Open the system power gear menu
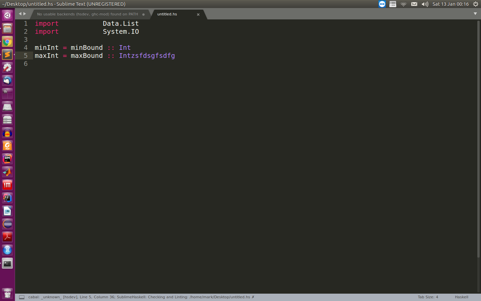Viewport: 481px width, 301px height. click(476, 4)
